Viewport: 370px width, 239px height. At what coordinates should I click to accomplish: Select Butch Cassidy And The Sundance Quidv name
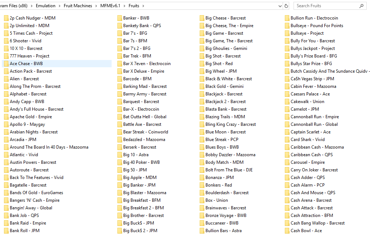tap(329, 71)
